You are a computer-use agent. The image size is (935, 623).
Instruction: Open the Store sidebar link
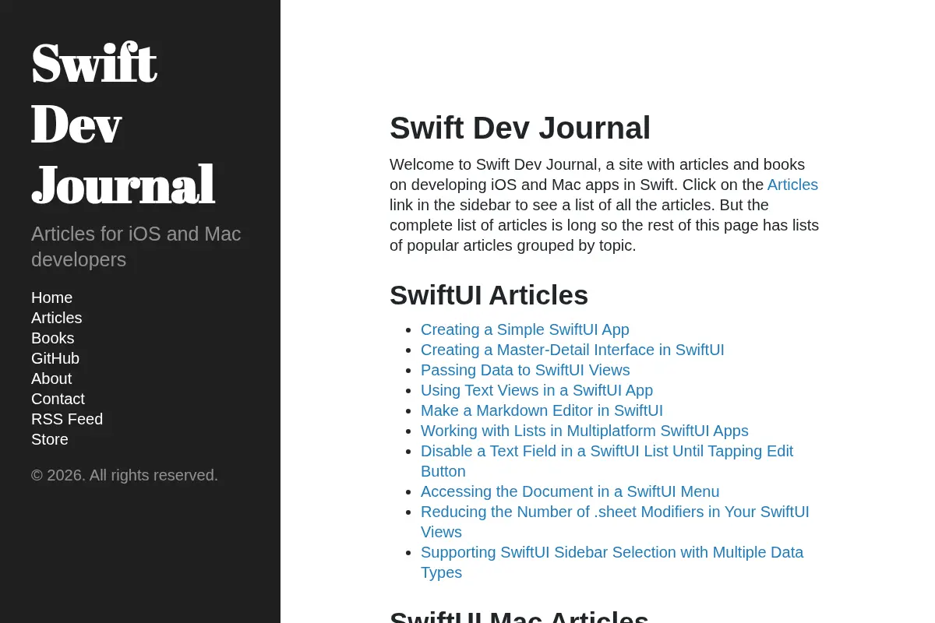[50, 439]
